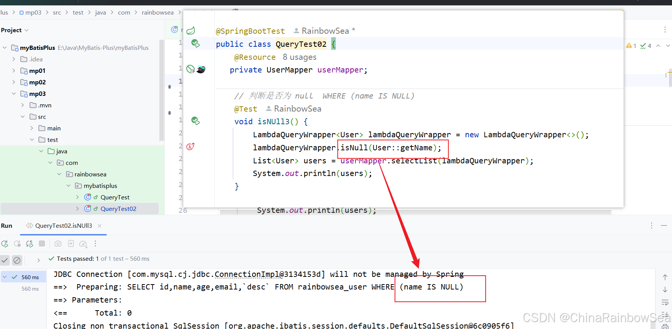Click the dump threads camera icon

pos(58,243)
